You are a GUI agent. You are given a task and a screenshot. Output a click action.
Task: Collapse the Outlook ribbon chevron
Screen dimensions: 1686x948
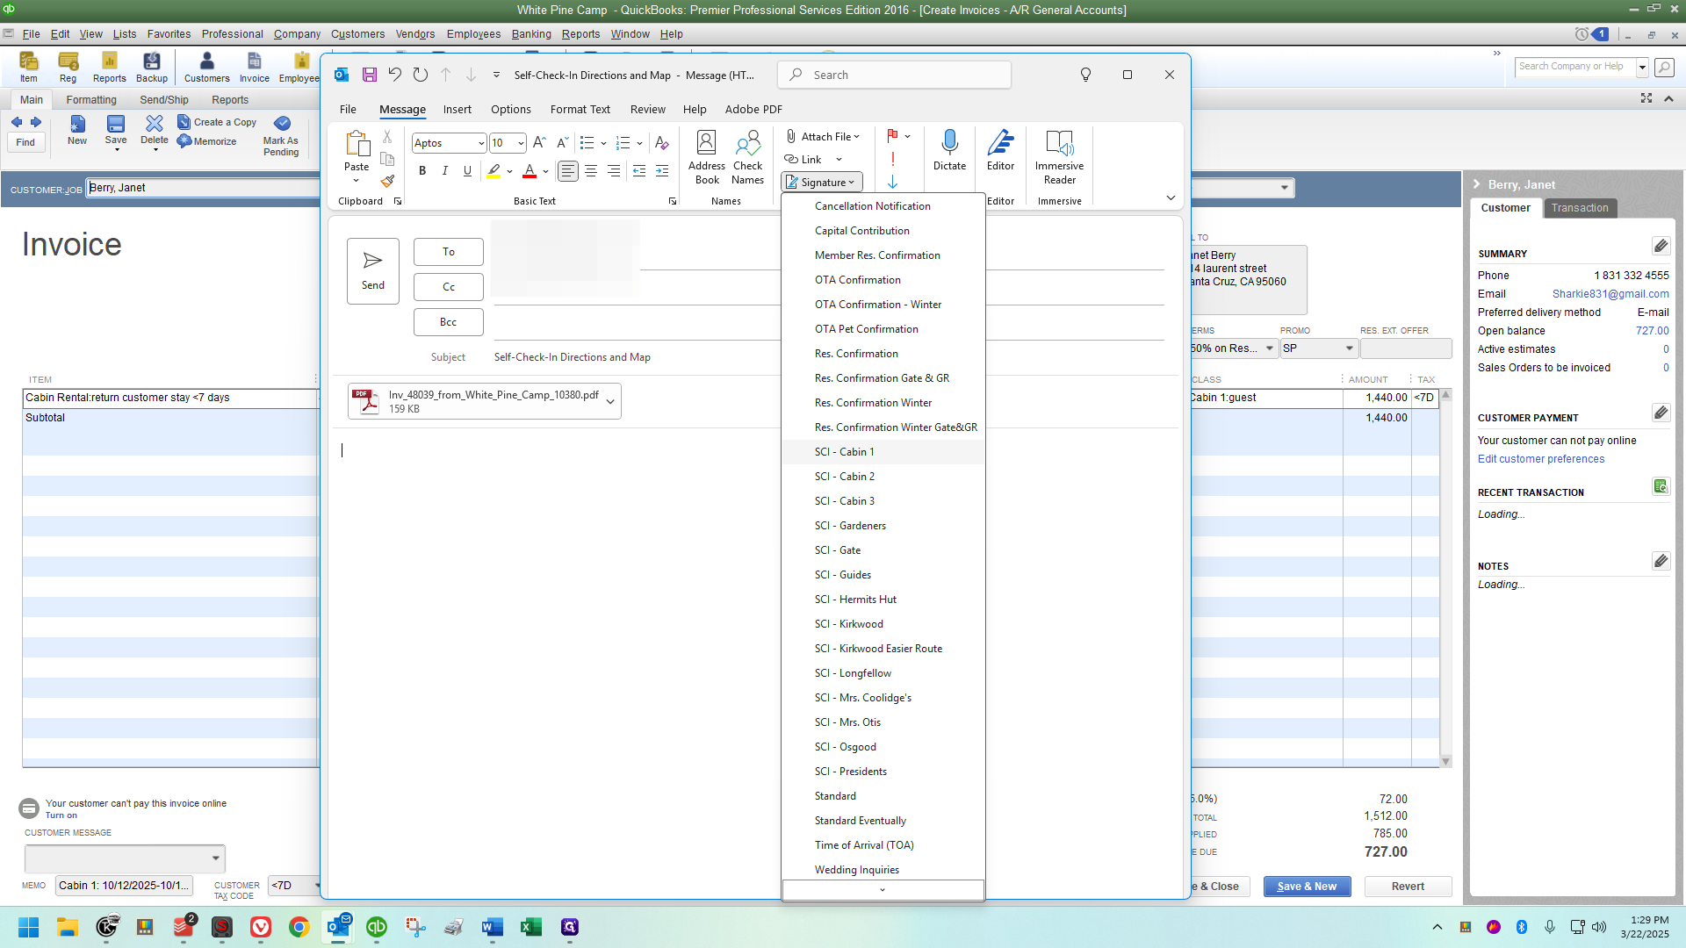coord(1171,198)
